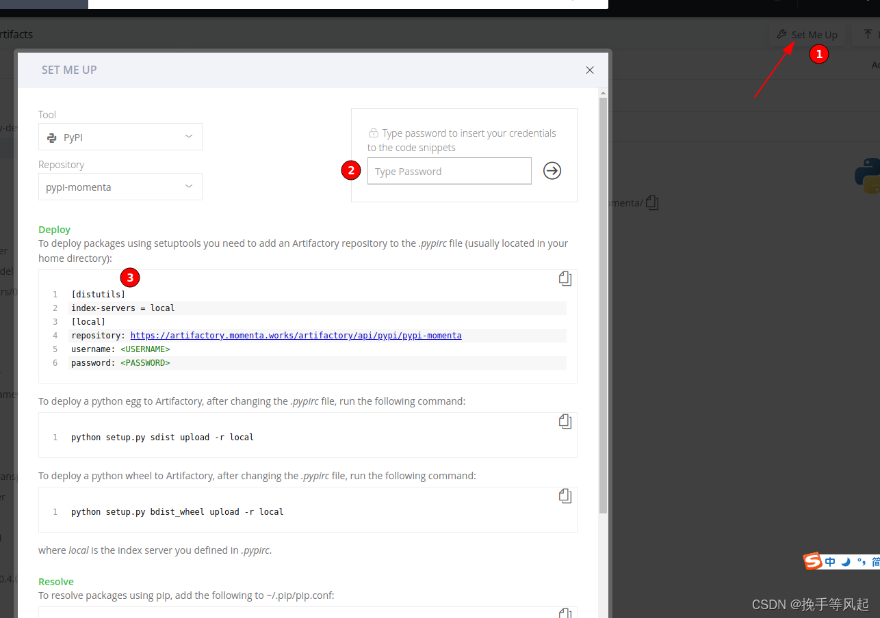
Task: Click the lock icon beside password hint
Action: [374, 133]
